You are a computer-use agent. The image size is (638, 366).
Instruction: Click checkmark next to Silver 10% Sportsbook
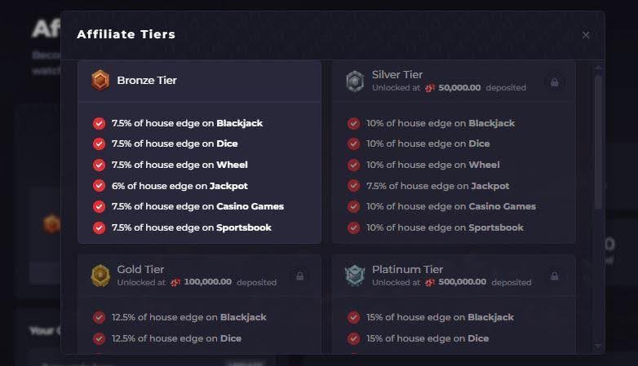coord(354,227)
